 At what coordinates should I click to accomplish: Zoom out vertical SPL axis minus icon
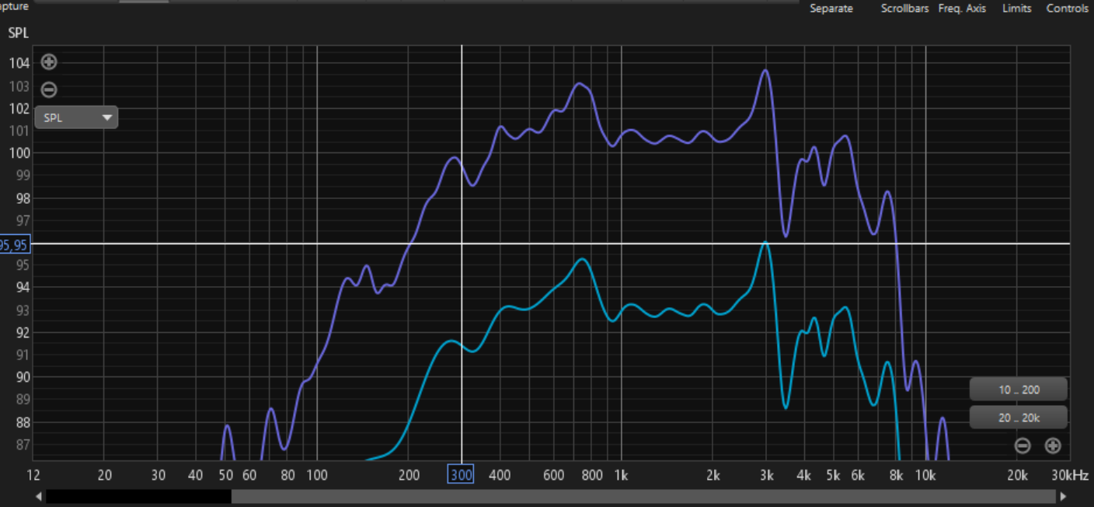pos(49,89)
